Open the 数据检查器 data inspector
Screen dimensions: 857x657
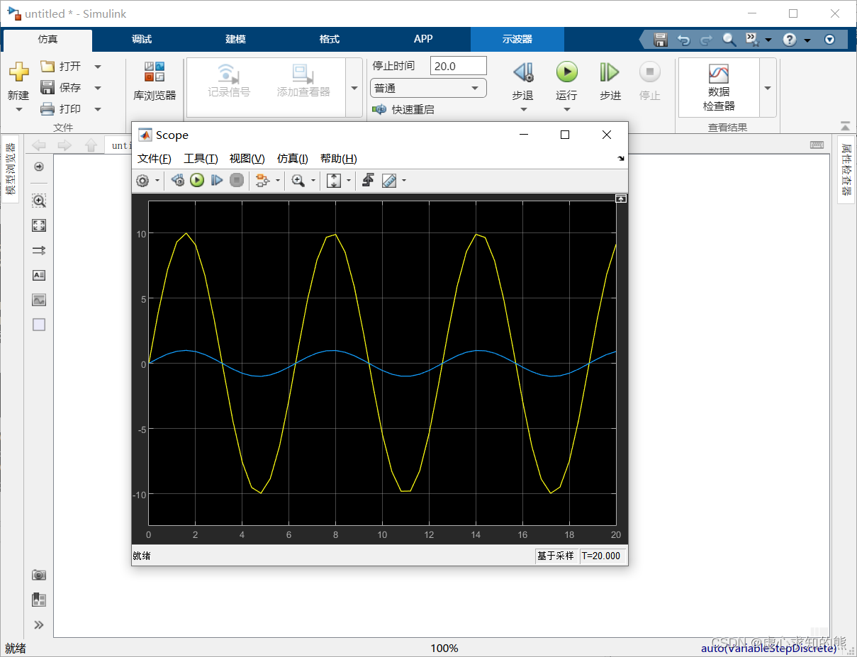719,88
